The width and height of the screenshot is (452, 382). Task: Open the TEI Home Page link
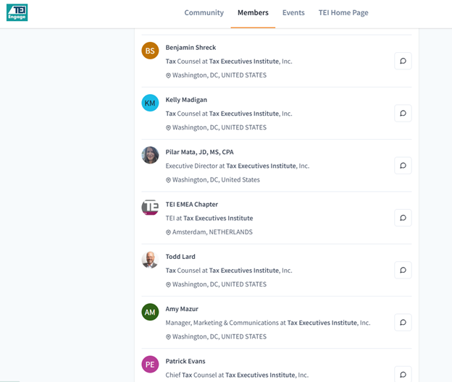tap(343, 13)
